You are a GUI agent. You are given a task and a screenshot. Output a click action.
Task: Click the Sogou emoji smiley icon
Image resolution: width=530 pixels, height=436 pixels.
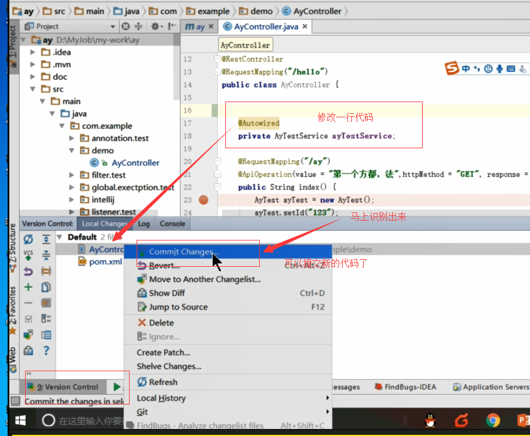(488, 69)
